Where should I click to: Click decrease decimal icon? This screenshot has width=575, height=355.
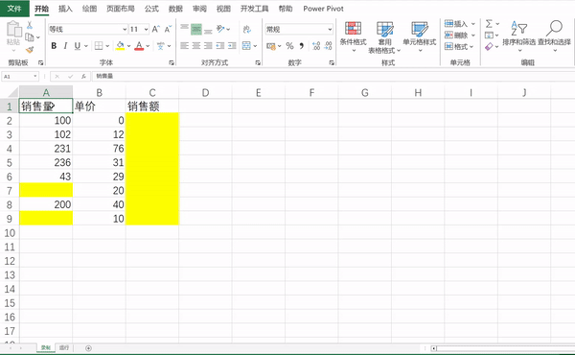click(328, 46)
